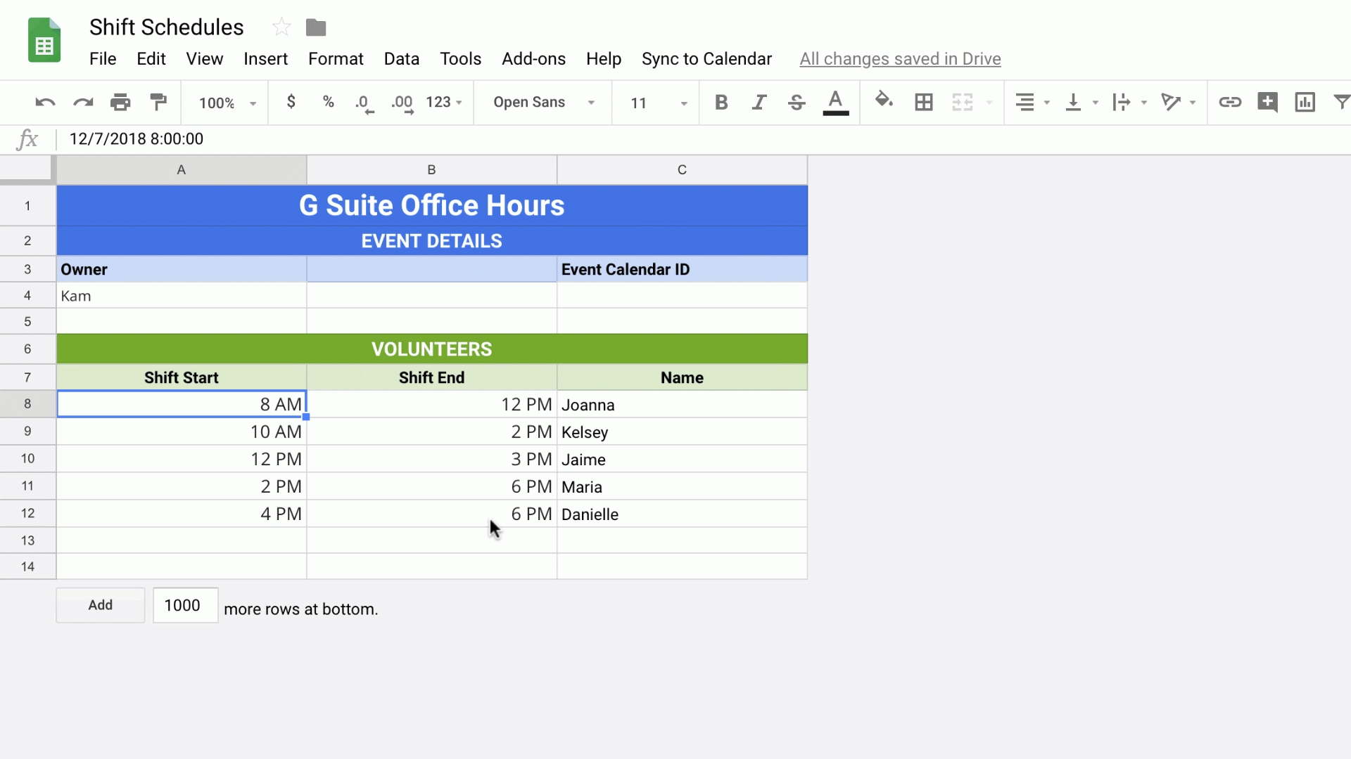Select the row count input field
Screen dimensions: 1351x759
183,605
